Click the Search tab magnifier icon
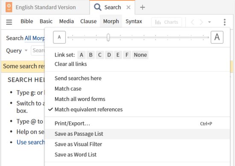The image size is (235, 166). pos(97,7)
